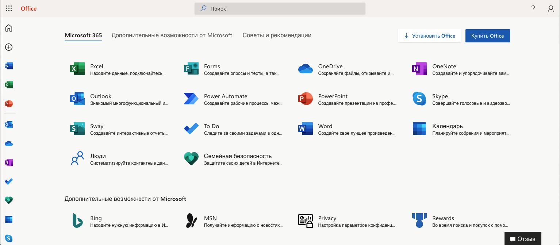The width and height of the screenshot is (560, 245).
Task: Open the Календарь app tile
Action: pyautogui.click(x=461, y=129)
